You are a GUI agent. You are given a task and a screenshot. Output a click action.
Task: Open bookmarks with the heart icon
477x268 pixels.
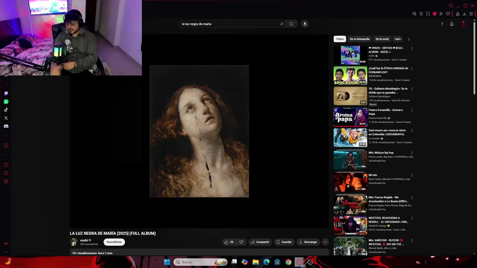(448, 14)
